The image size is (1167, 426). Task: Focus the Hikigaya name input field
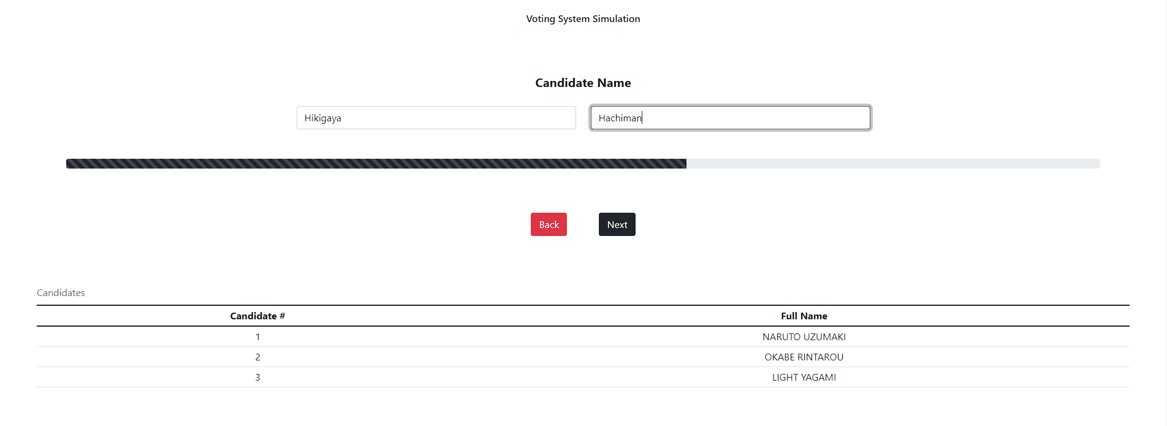tap(436, 118)
